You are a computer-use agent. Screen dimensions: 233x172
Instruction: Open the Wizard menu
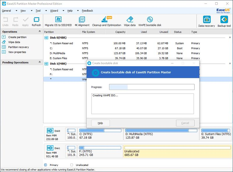click(x=54, y=11)
